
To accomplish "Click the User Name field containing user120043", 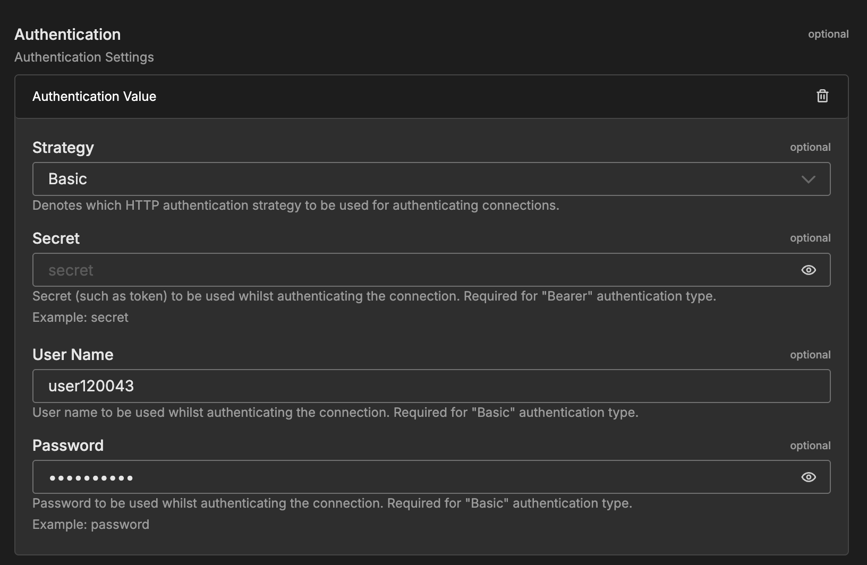I will click(414, 387).
